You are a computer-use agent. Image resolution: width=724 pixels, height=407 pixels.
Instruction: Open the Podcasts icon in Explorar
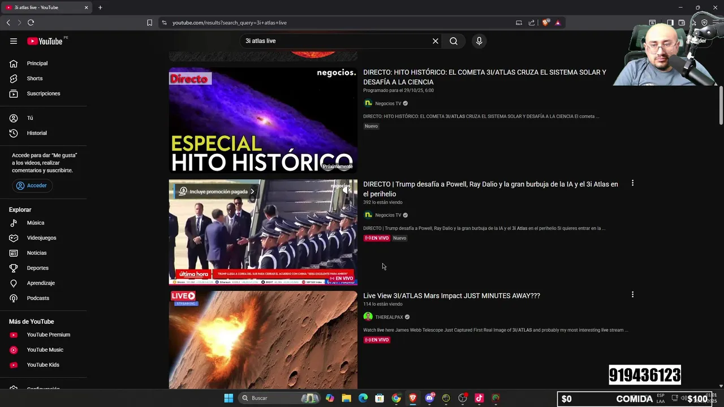[x=14, y=298]
